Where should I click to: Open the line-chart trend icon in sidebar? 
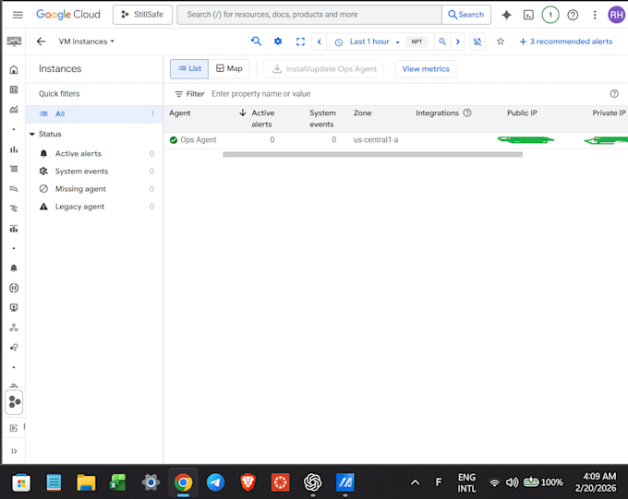(x=14, y=109)
